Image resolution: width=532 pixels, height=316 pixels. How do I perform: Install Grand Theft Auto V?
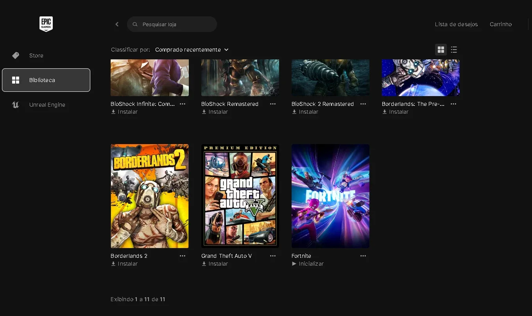tap(215, 264)
